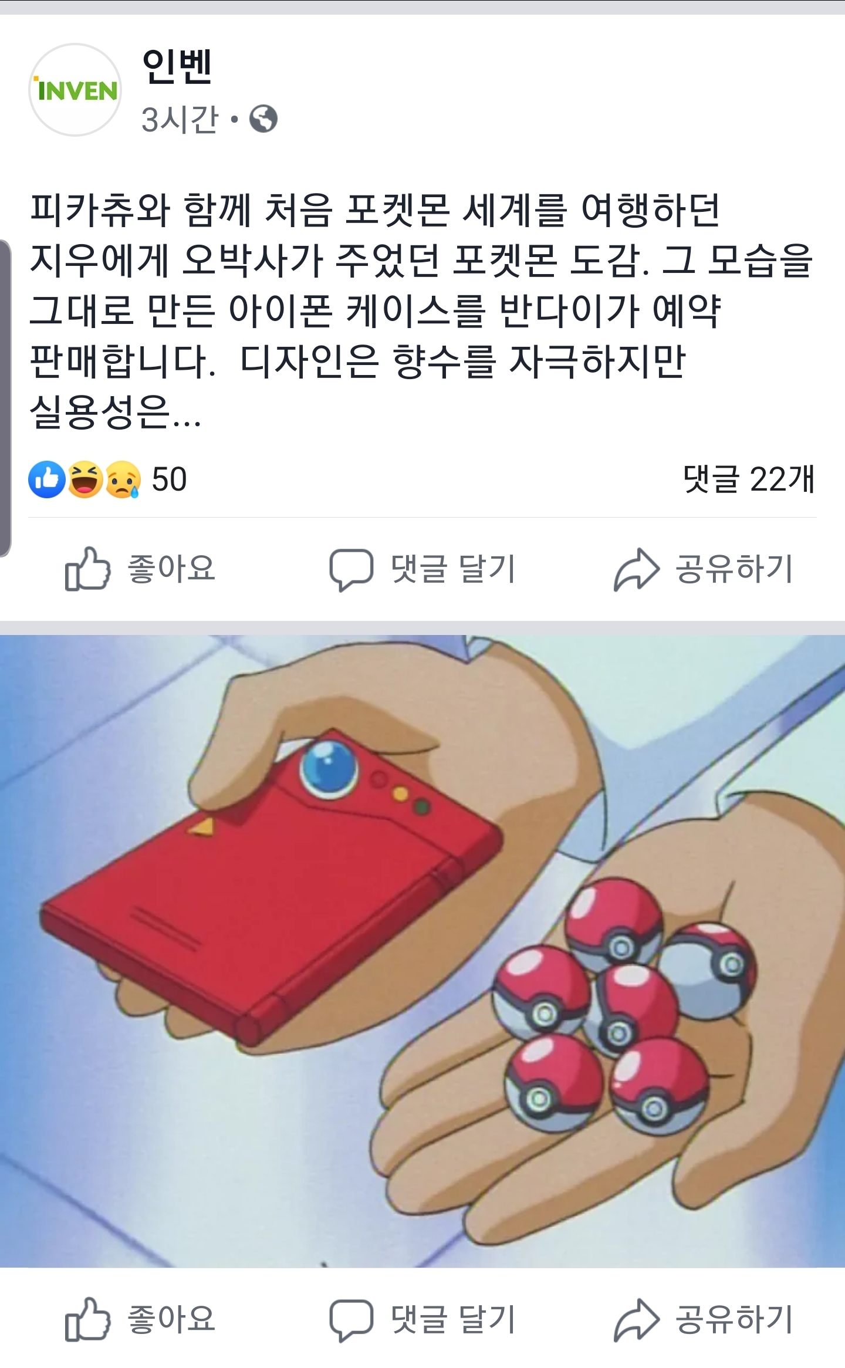Viewport: 845px width, 1368px height.
Task: Click the laughing haha reaction emoji
Action: tap(86, 479)
